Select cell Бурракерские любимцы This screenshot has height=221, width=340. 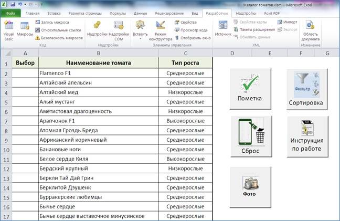click(x=99, y=197)
